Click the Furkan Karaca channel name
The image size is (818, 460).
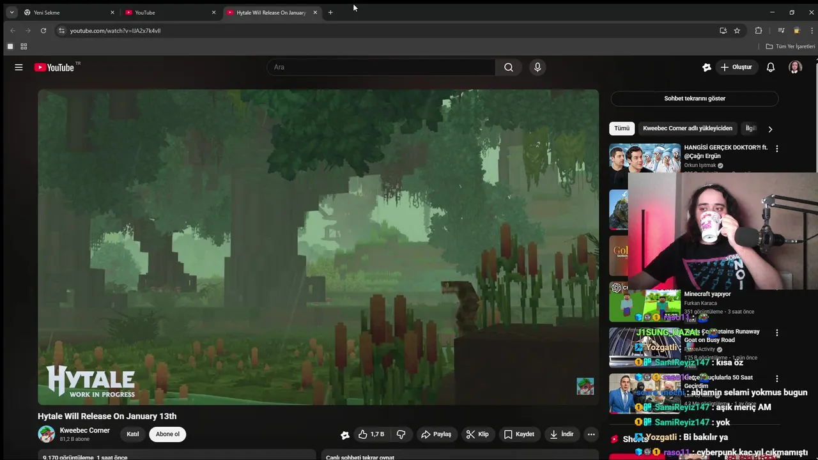(x=701, y=303)
